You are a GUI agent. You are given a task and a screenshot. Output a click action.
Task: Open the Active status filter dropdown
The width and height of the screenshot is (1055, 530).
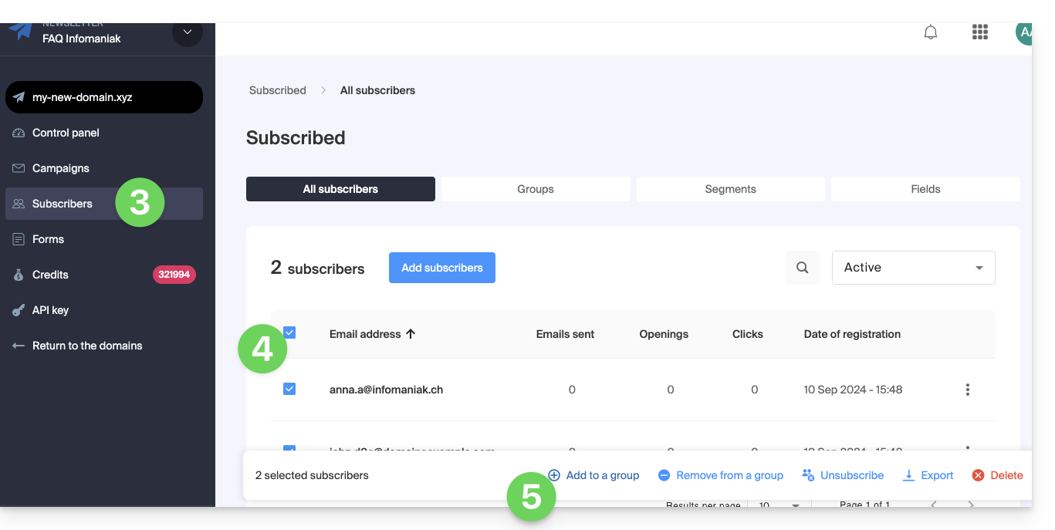point(913,268)
